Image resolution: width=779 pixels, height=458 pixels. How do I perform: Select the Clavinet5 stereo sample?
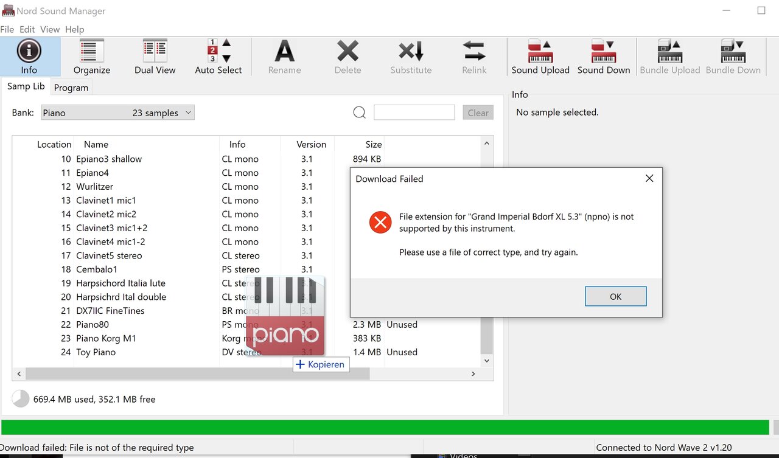point(109,255)
